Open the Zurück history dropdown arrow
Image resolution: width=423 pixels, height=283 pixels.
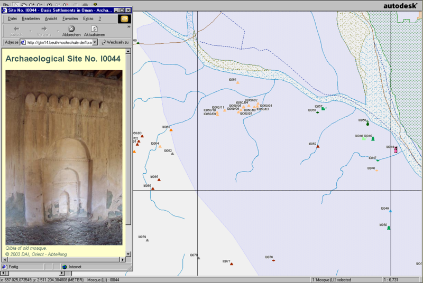pos(31,31)
